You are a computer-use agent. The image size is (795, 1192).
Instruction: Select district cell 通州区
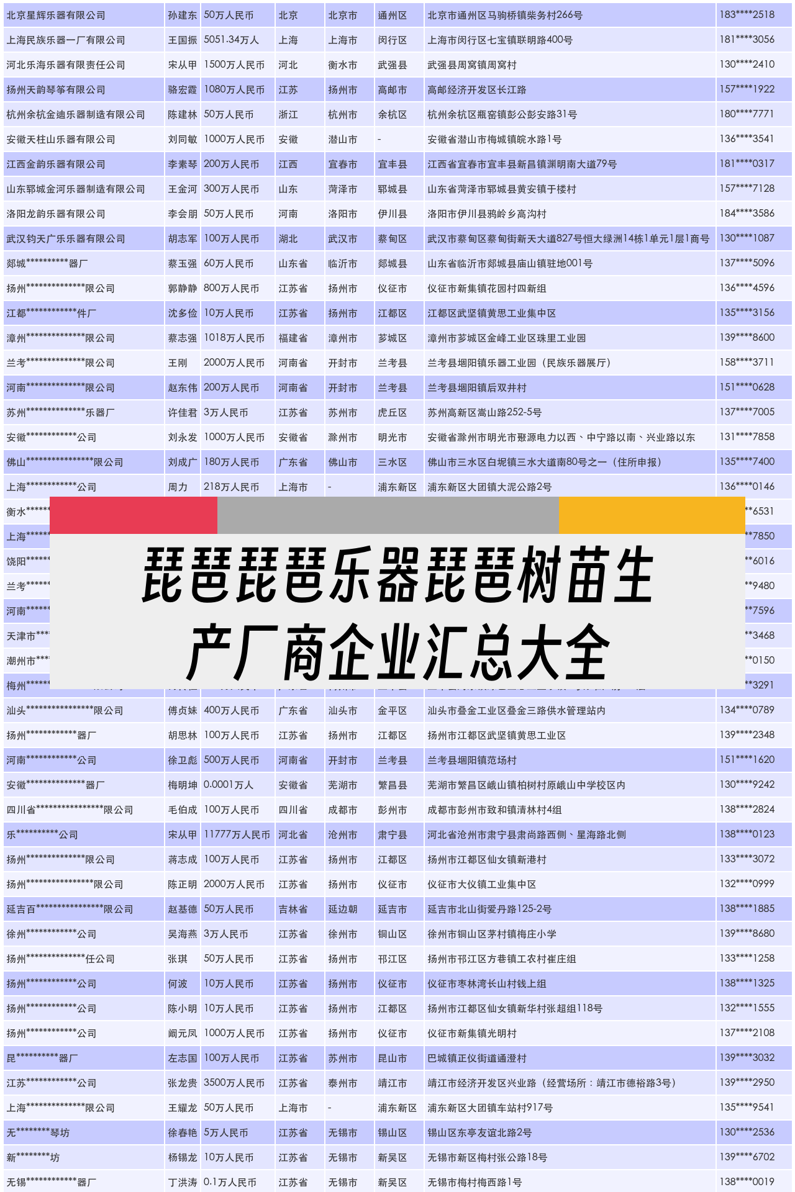pyautogui.click(x=393, y=15)
